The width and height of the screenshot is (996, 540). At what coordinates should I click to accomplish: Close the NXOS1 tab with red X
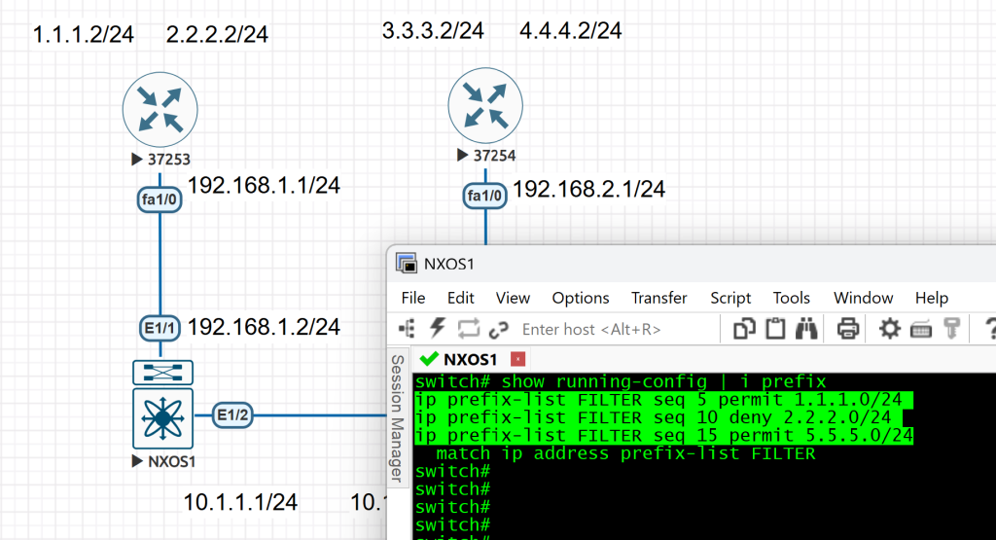coord(517,359)
